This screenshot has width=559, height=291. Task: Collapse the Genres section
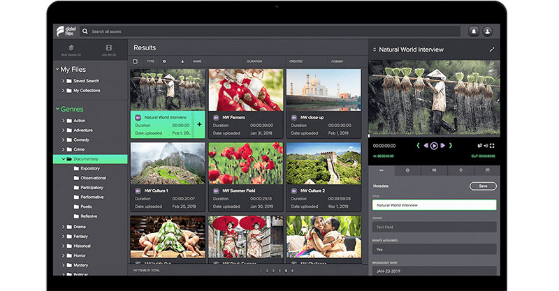click(x=57, y=109)
